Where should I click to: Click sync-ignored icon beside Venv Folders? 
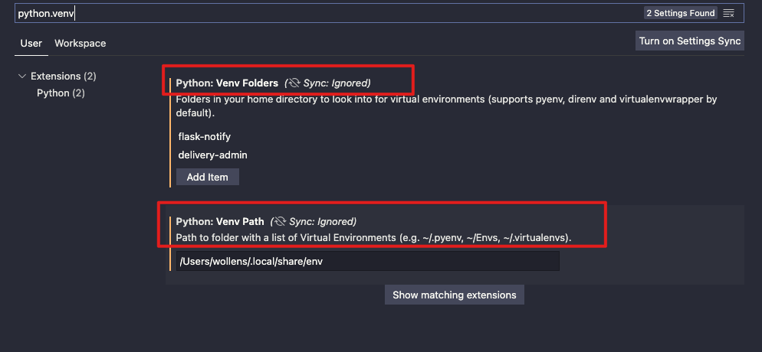point(292,83)
